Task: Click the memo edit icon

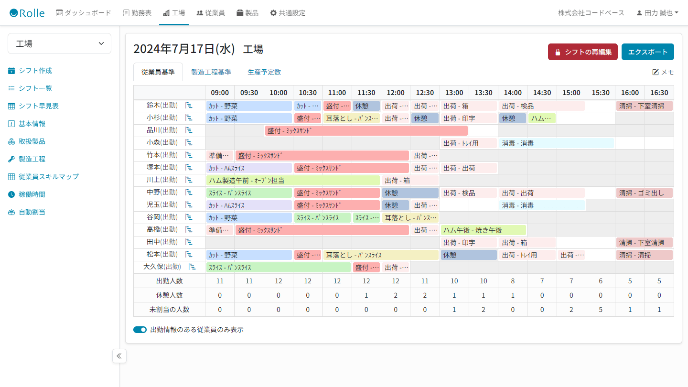Action: pyautogui.click(x=656, y=72)
